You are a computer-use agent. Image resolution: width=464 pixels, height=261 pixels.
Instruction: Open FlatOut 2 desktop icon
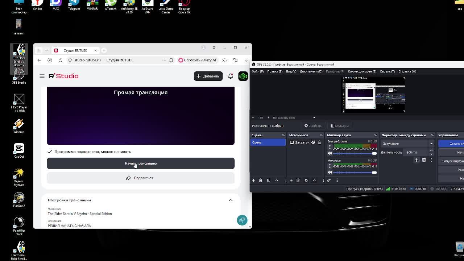point(19,200)
